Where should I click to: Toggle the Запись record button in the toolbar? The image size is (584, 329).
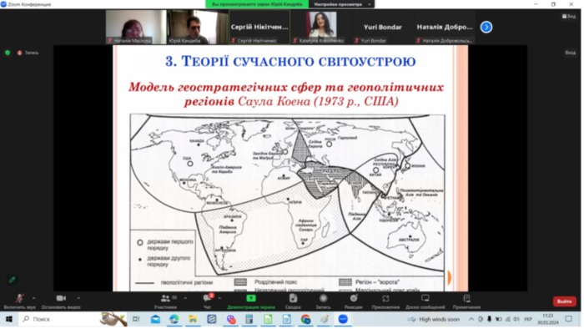pos(324,301)
